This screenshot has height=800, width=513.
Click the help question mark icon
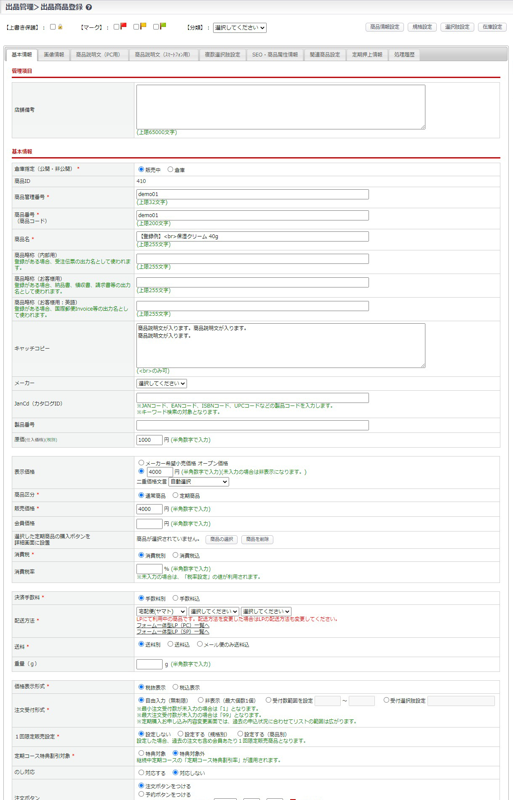(x=89, y=7)
